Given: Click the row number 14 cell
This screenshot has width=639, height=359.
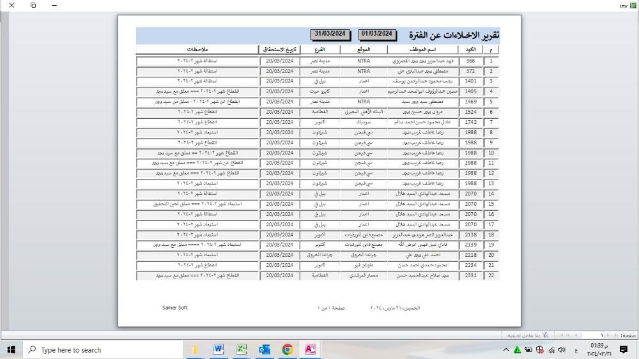Looking at the screenshot, I should click(491, 194).
